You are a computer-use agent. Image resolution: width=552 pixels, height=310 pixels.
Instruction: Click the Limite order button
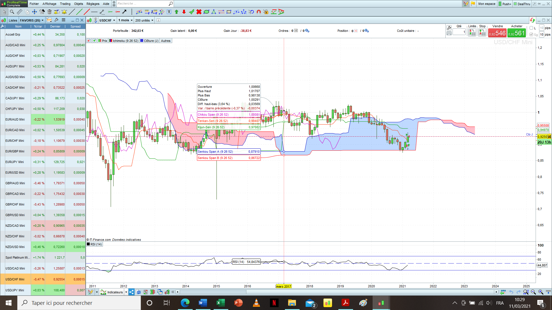(x=472, y=33)
